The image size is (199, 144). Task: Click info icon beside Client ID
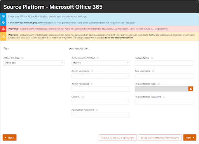[x=83, y=97]
